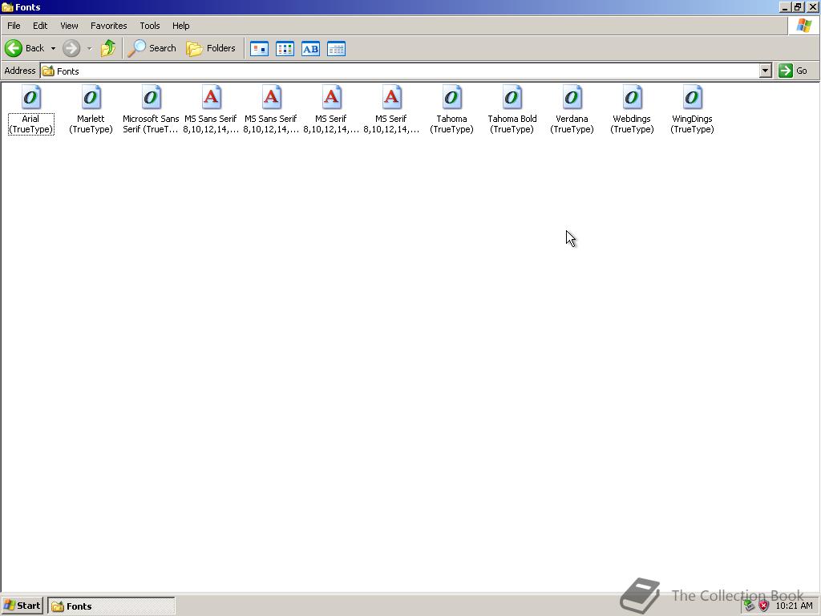Click the security shield tray icon

pos(764,606)
